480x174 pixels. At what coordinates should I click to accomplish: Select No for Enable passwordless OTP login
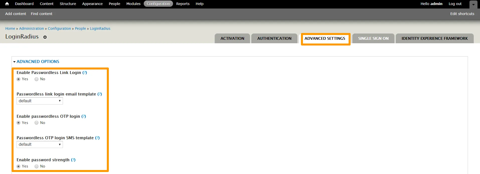pos(37,123)
